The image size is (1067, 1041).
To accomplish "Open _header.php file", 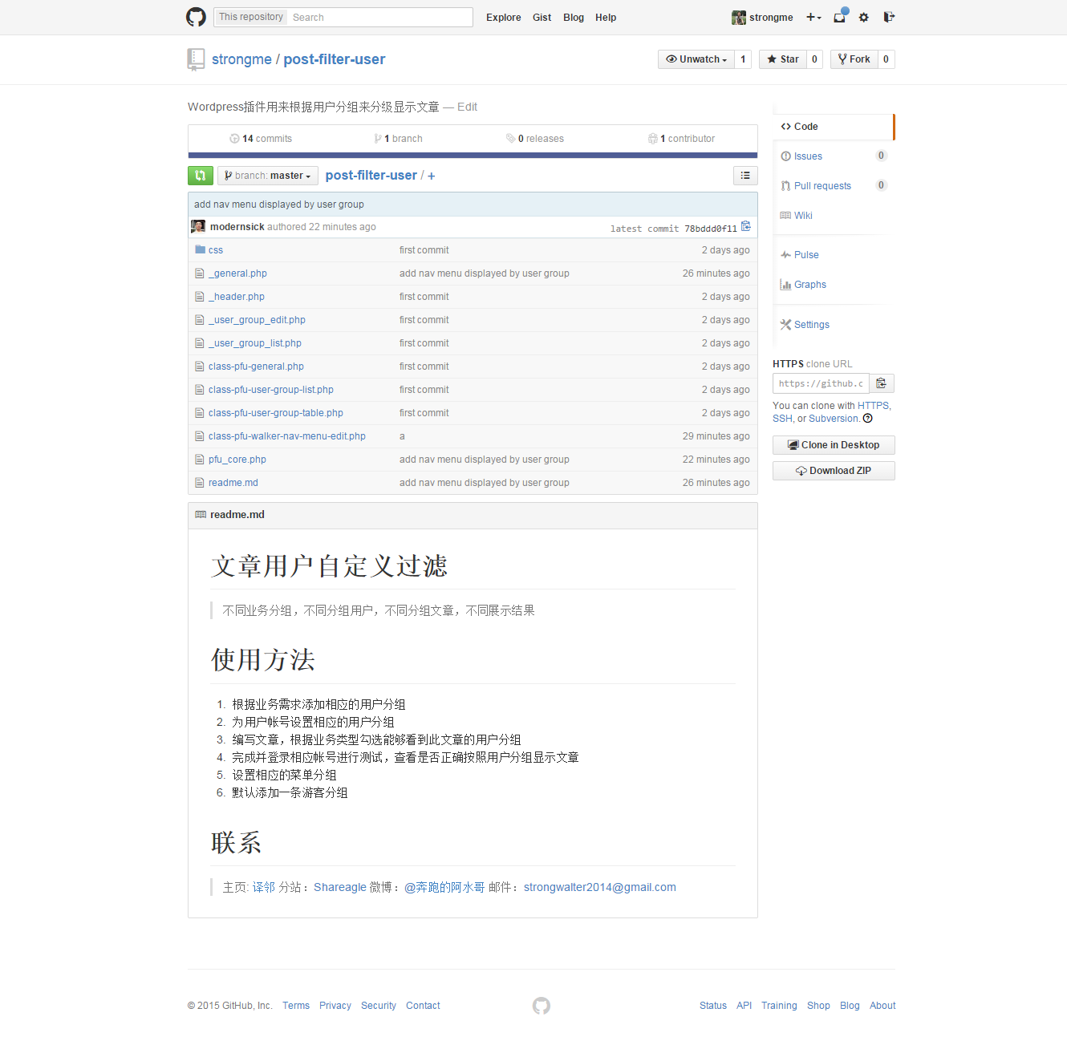I will point(237,297).
